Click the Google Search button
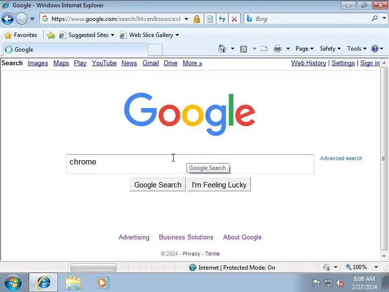This screenshot has width=389, height=292. 158,184
